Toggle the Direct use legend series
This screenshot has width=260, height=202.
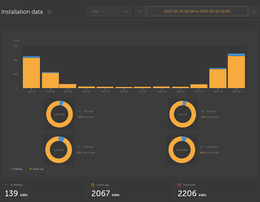(37, 169)
